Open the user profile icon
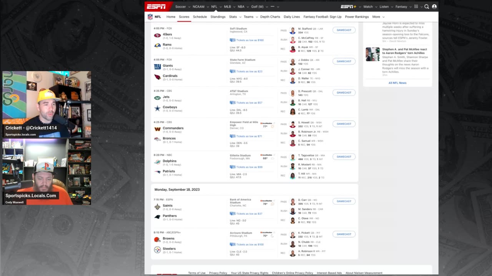The image size is (492, 276). click(x=434, y=7)
